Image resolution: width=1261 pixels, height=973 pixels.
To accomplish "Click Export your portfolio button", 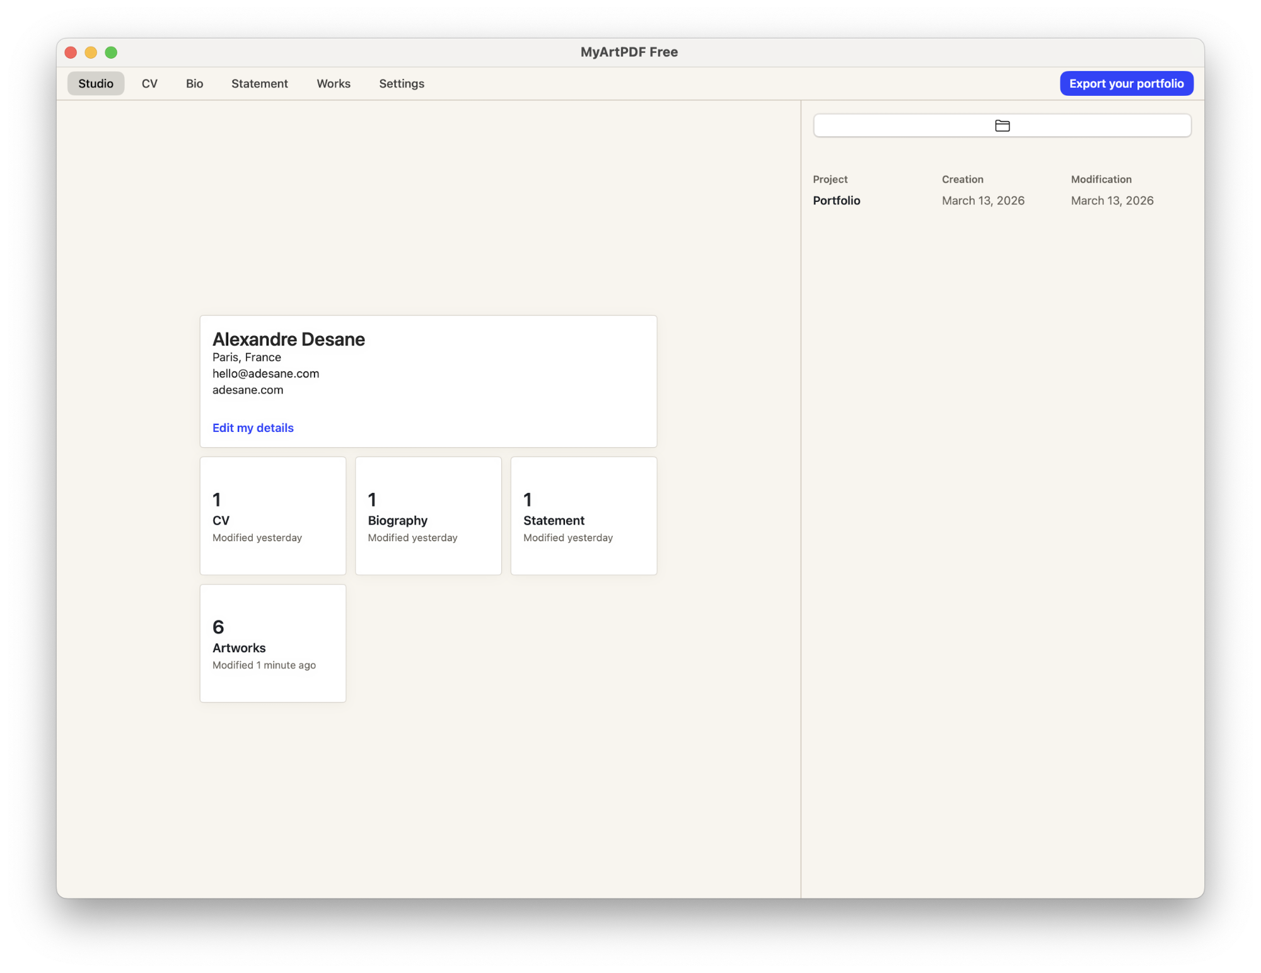I will click(1126, 83).
